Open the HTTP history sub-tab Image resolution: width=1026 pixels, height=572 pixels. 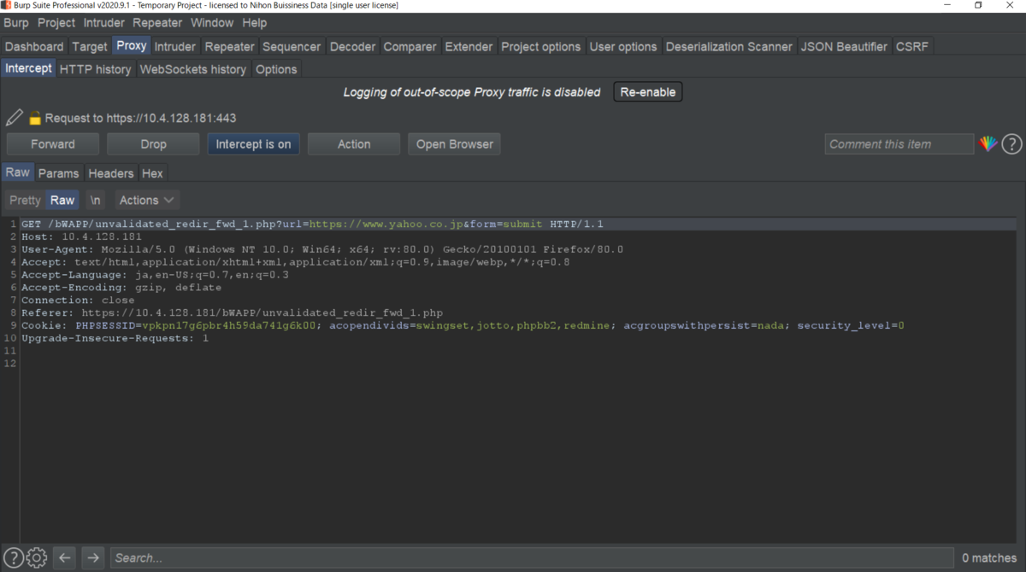pos(96,69)
